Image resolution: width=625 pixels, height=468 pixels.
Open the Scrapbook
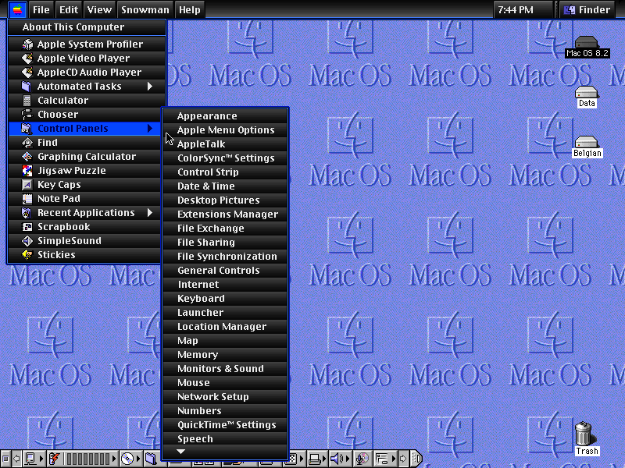84,227
